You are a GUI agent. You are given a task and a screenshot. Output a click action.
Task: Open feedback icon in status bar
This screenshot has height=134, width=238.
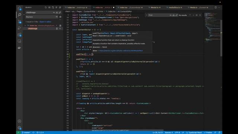[215, 133]
